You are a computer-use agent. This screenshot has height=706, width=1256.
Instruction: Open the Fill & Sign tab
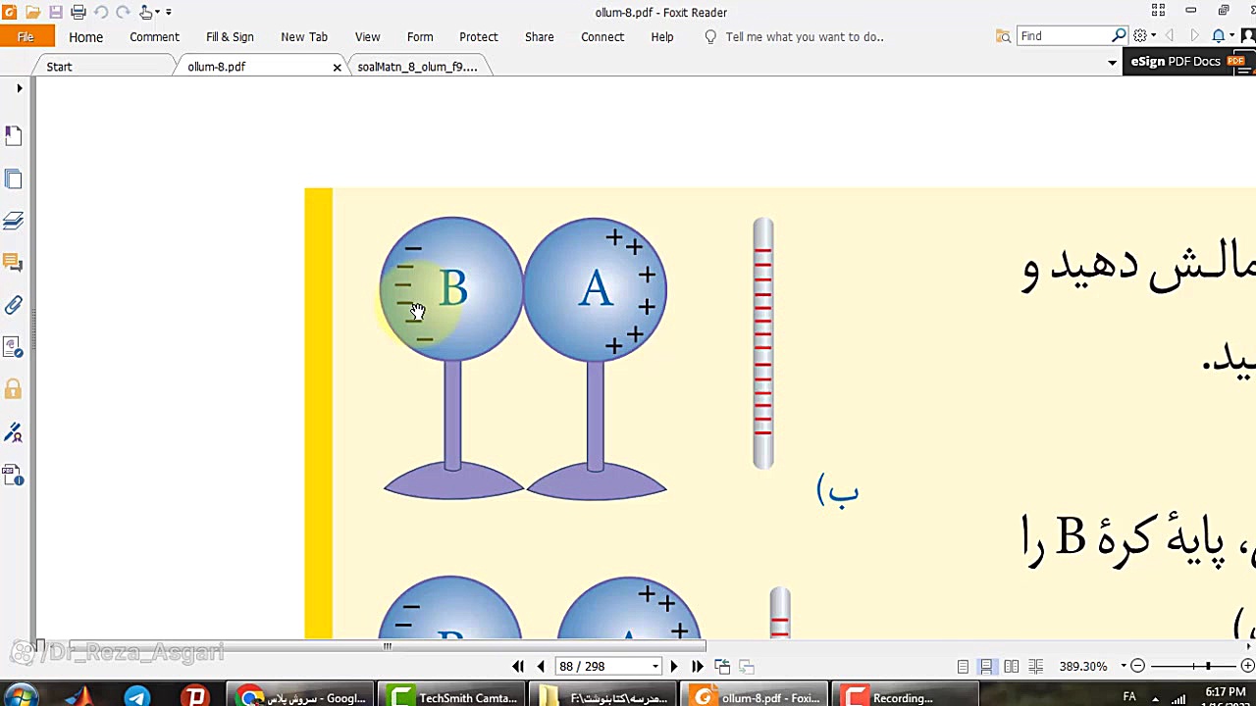coord(230,37)
